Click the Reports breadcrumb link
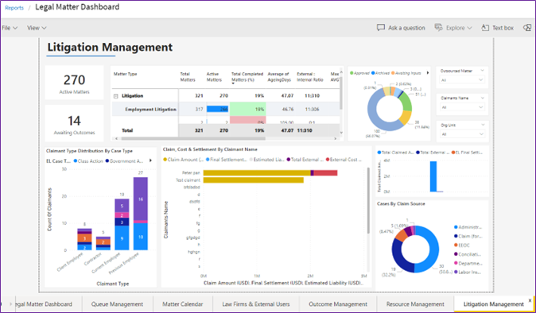536x313 pixels. tap(14, 8)
